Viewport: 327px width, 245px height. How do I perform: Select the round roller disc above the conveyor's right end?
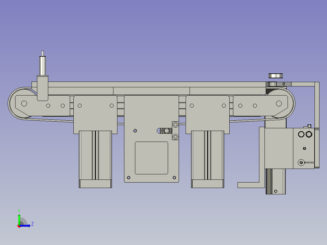[x=275, y=76]
